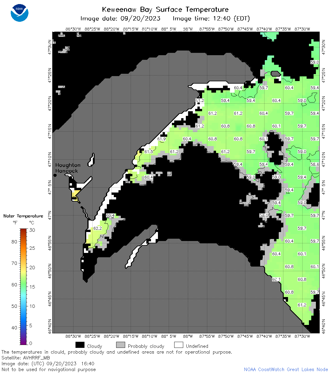Click the 62.2 temperature reading

(x=98, y=228)
